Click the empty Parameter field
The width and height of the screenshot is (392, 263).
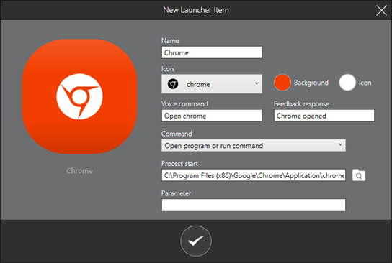(x=254, y=205)
